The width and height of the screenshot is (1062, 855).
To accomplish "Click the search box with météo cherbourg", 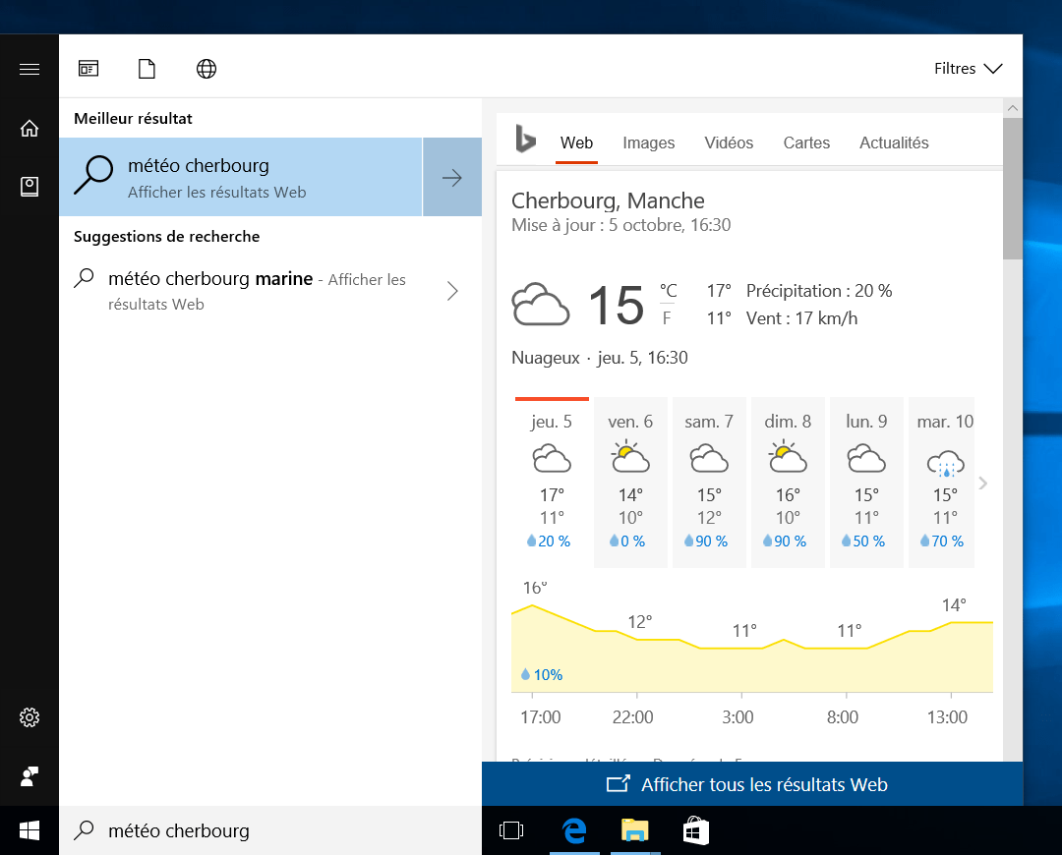I will point(270,830).
